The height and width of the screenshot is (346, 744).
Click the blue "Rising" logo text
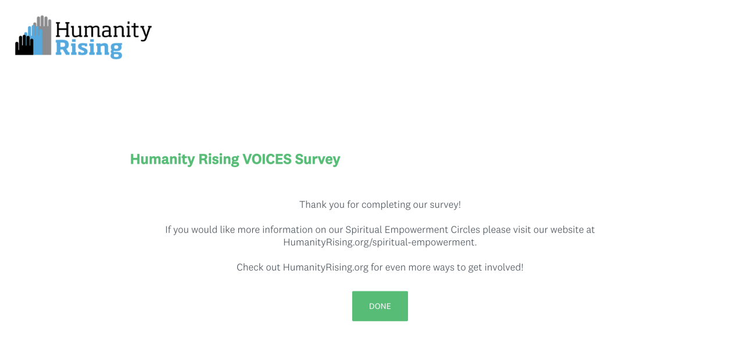[x=88, y=48]
